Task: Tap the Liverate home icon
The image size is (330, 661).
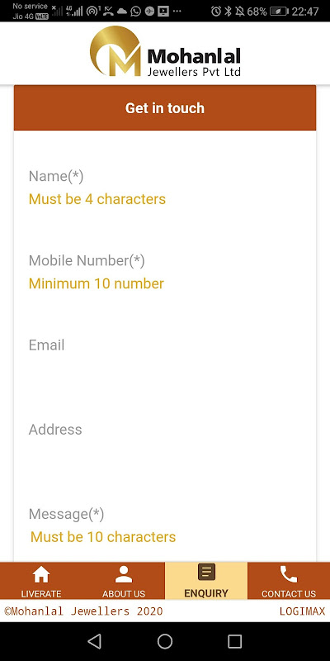Action: (x=40, y=574)
